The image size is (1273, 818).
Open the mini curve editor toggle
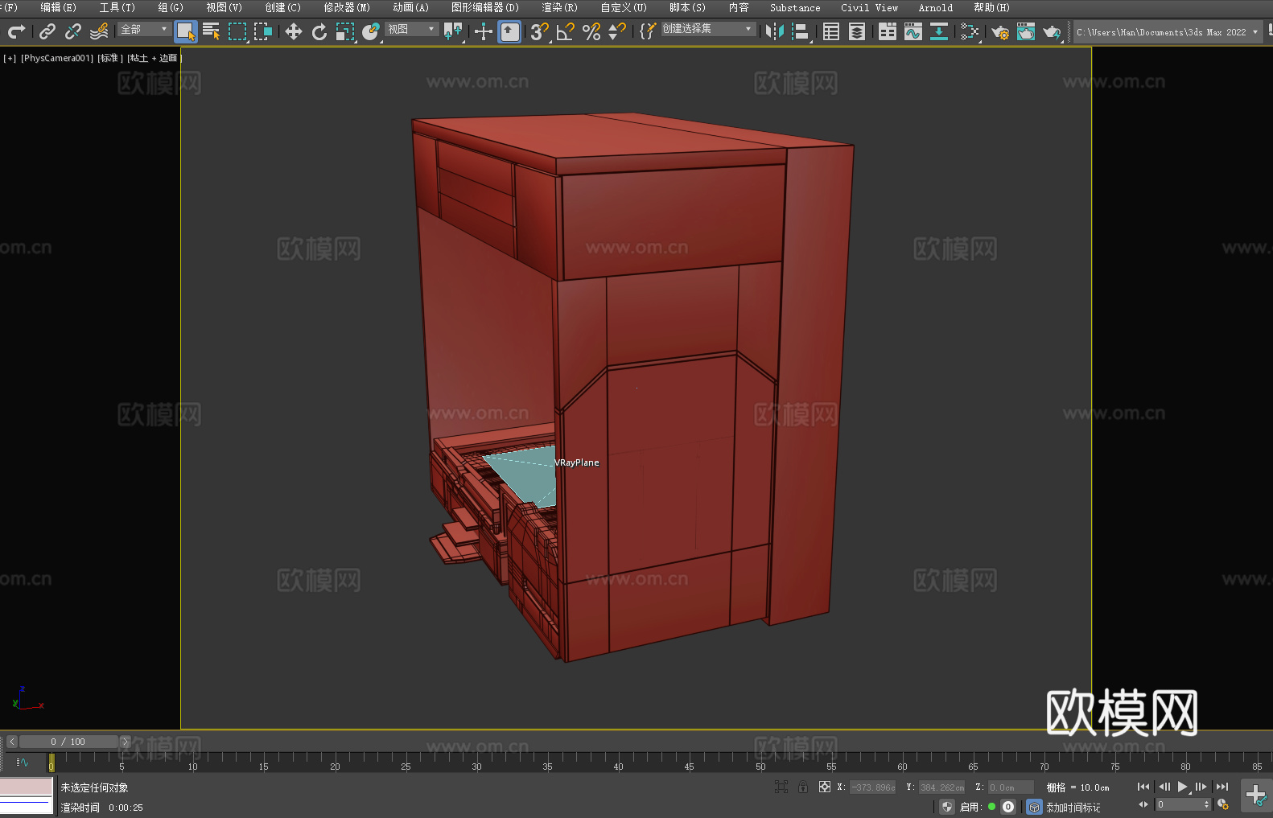click(23, 762)
